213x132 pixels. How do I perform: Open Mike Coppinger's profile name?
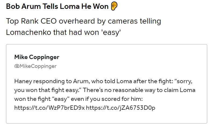click(x=37, y=57)
